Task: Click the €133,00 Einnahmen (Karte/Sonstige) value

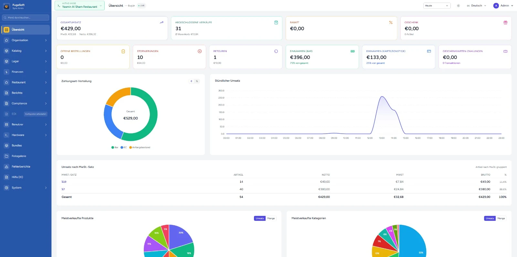Action: [376, 57]
